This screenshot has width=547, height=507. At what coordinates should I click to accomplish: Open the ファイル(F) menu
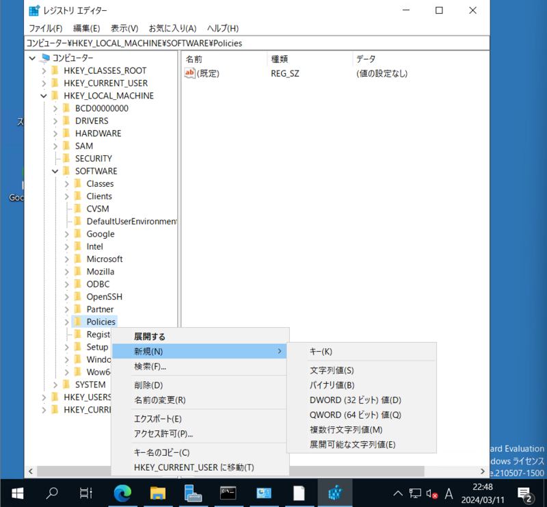pos(45,28)
